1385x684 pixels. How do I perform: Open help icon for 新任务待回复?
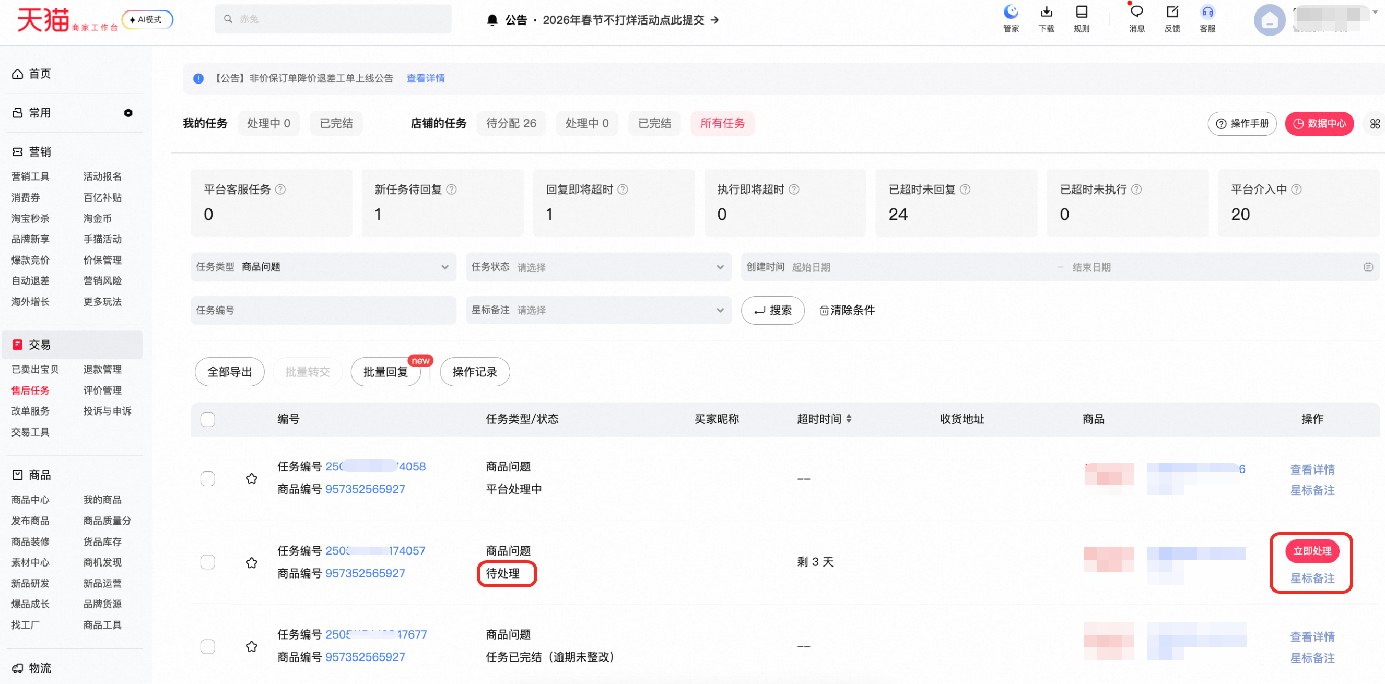452,190
